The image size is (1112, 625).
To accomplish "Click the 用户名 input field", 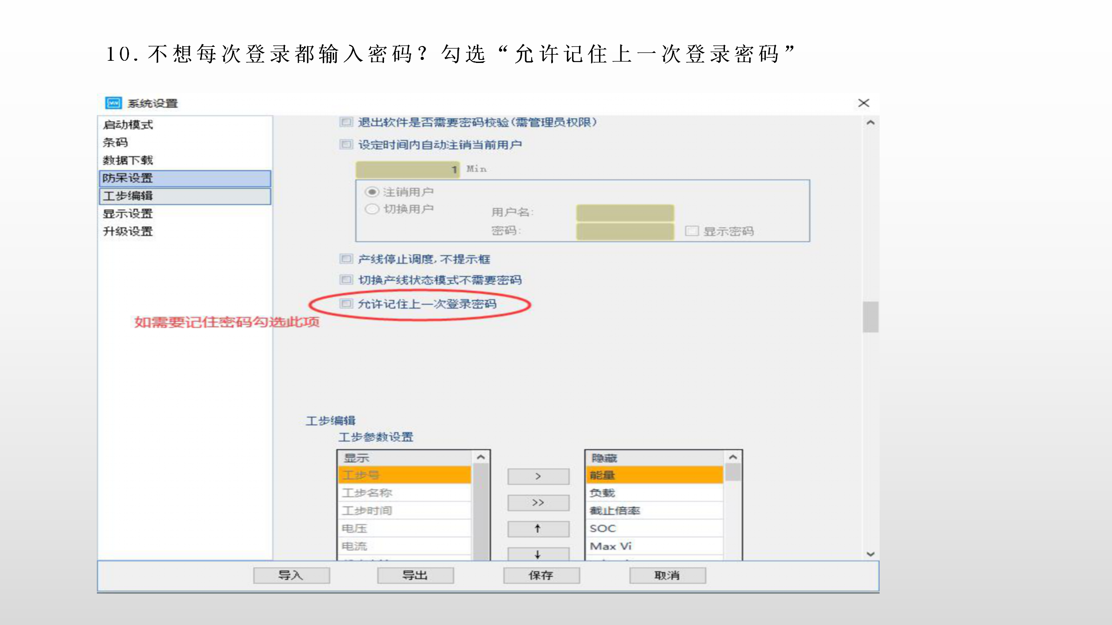I will pos(625,213).
